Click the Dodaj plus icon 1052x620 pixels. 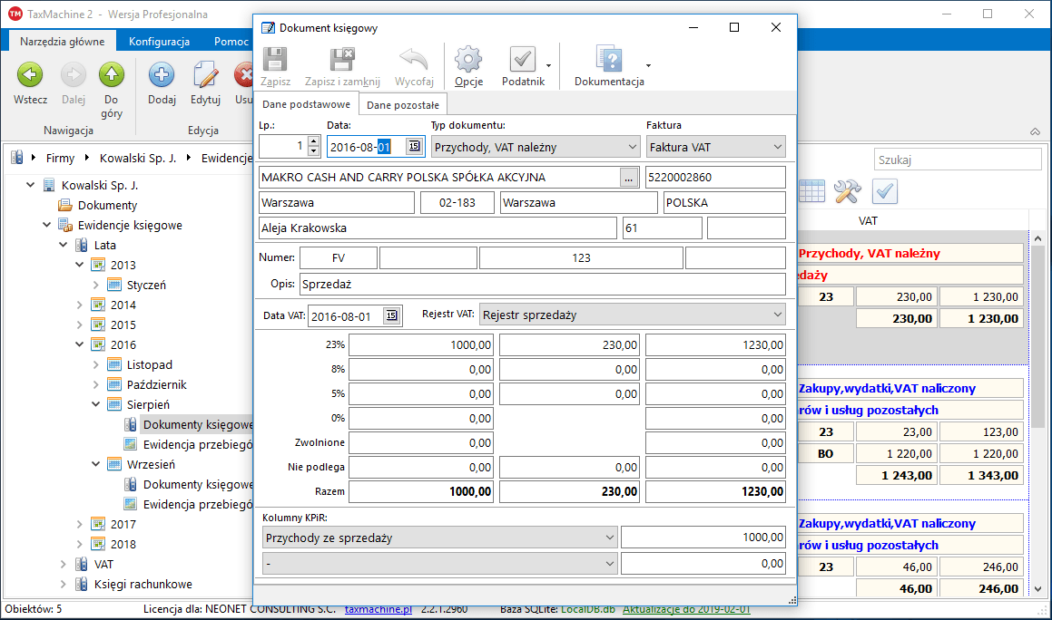(162, 76)
